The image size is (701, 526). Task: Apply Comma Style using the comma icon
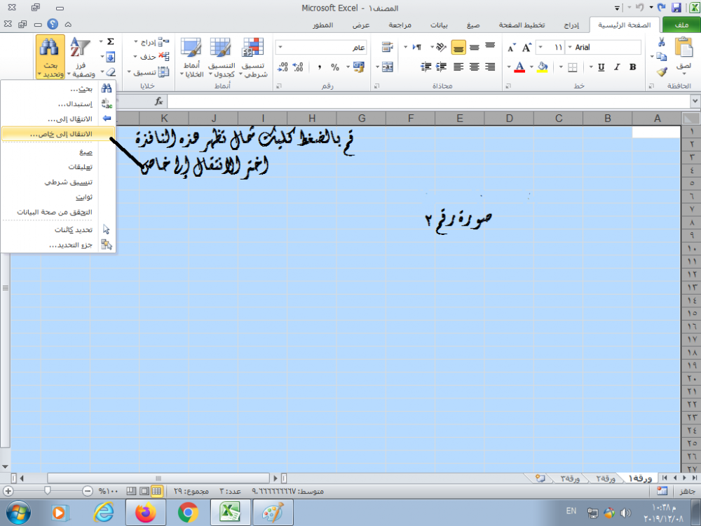(x=319, y=67)
